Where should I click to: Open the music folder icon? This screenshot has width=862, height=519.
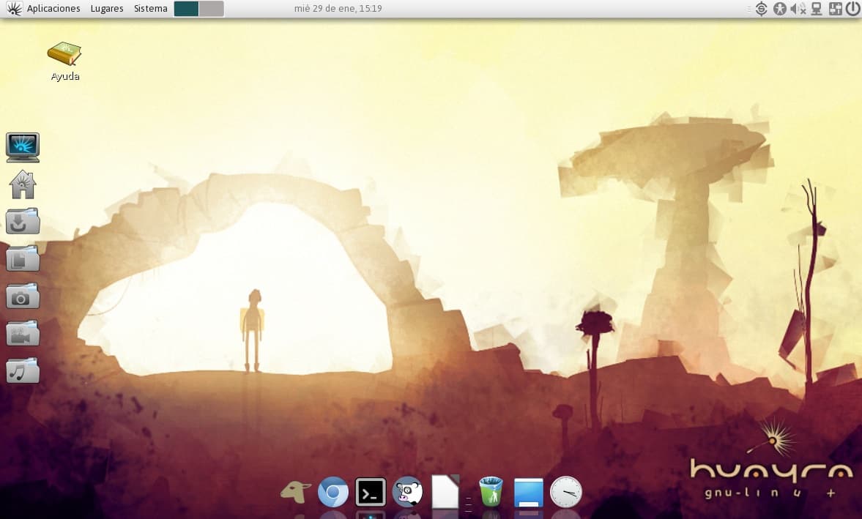23,371
